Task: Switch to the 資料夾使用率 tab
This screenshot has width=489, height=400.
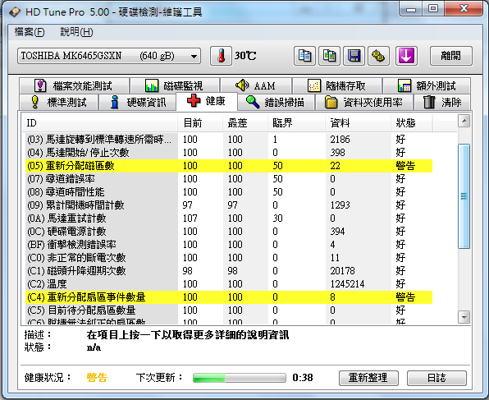Action: 364,102
